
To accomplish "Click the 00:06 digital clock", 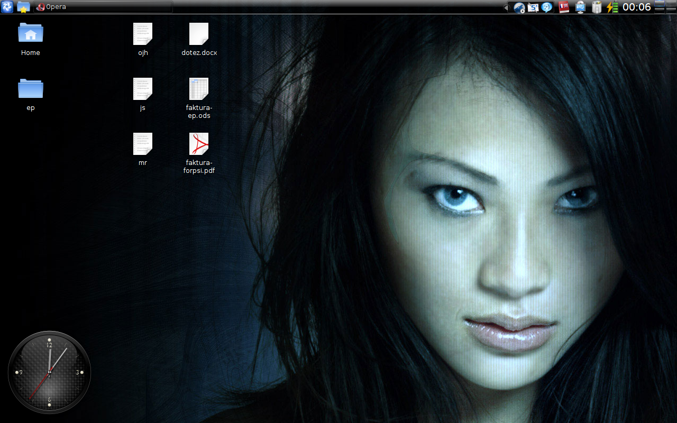I will coord(637,7).
